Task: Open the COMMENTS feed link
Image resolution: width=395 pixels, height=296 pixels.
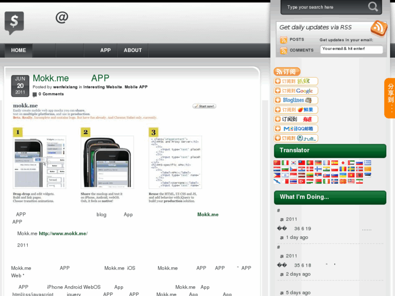Action: tap(302, 50)
